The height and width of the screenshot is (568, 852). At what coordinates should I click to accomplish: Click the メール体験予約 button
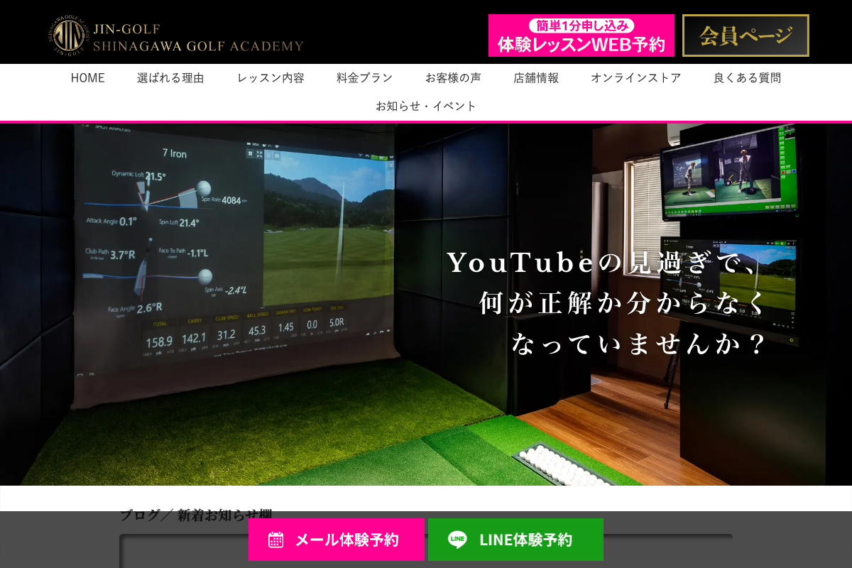pyautogui.click(x=336, y=540)
